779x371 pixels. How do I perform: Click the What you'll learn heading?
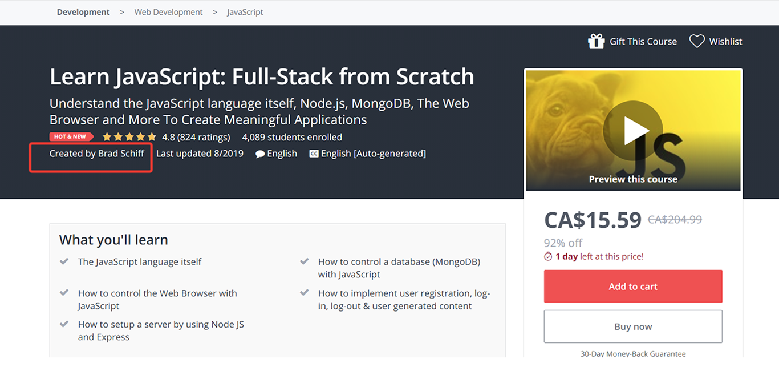click(x=113, y=240)
